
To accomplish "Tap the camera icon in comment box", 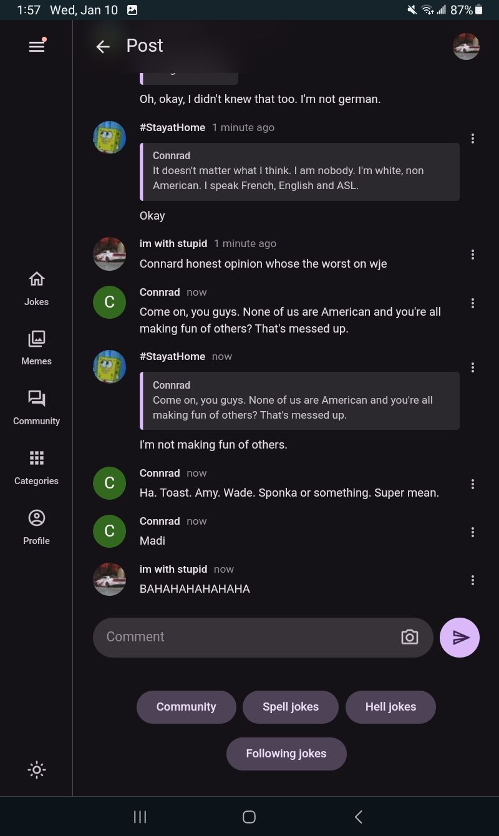I will coord(409,637).
